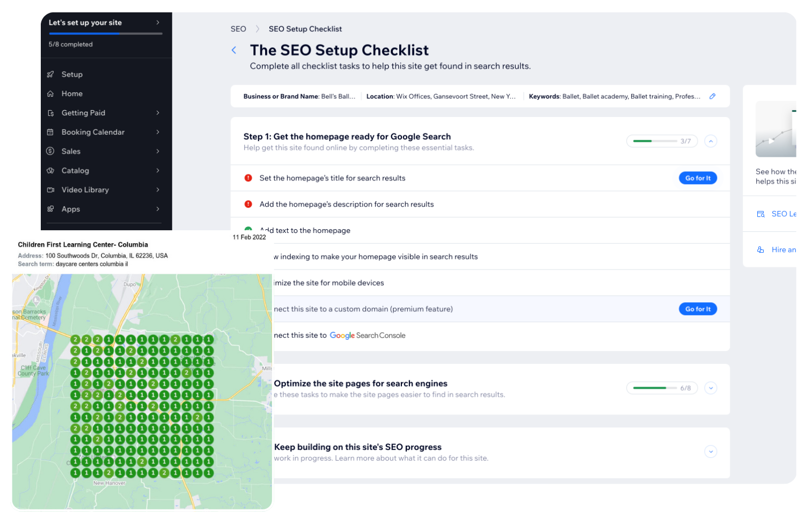Click the pencil edit icon beside Keywords
Image resolution: width=805 pixels, height=518 pixels.
tap(712, 97)
